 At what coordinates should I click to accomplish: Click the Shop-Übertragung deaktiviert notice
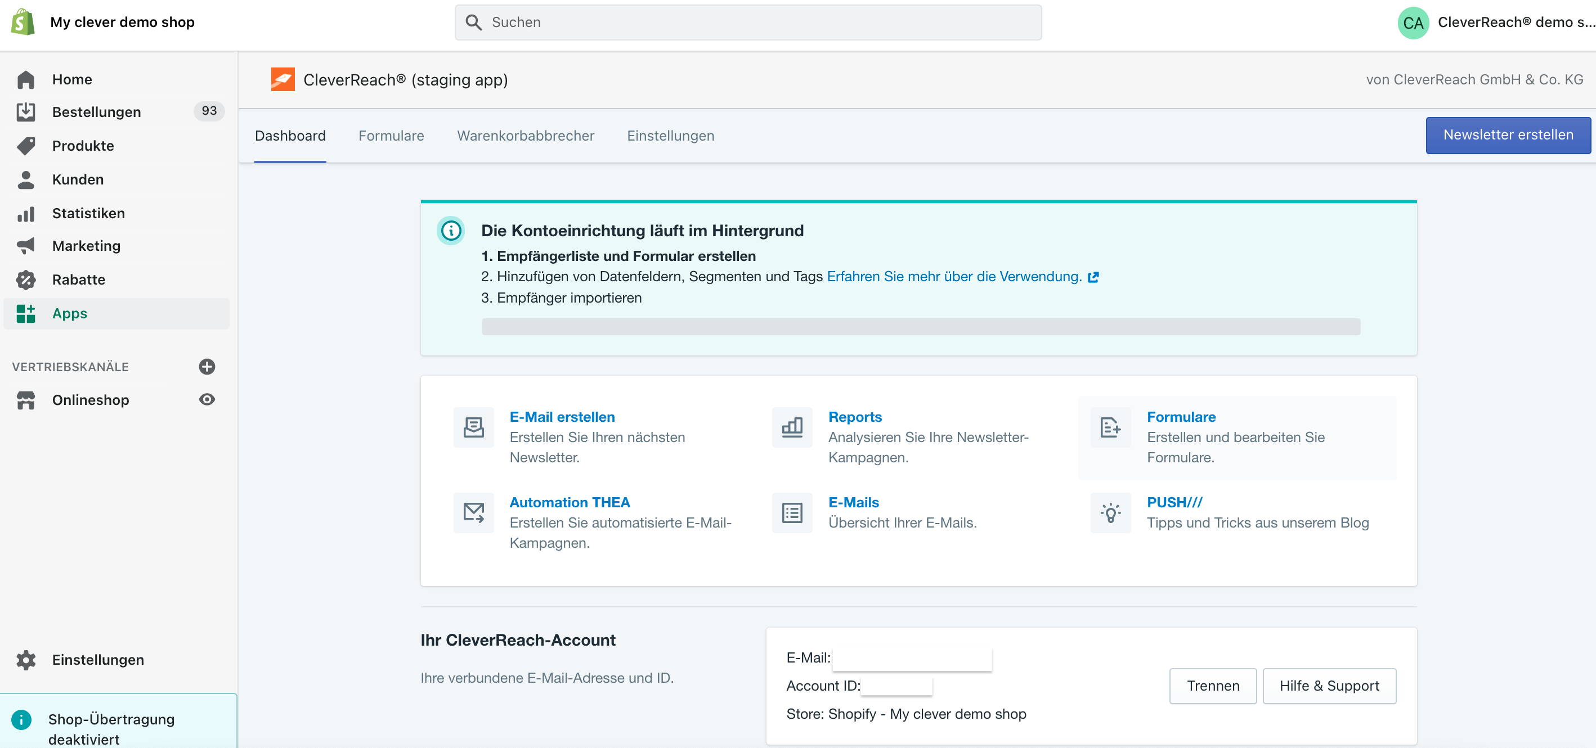[x=118, y=722]
